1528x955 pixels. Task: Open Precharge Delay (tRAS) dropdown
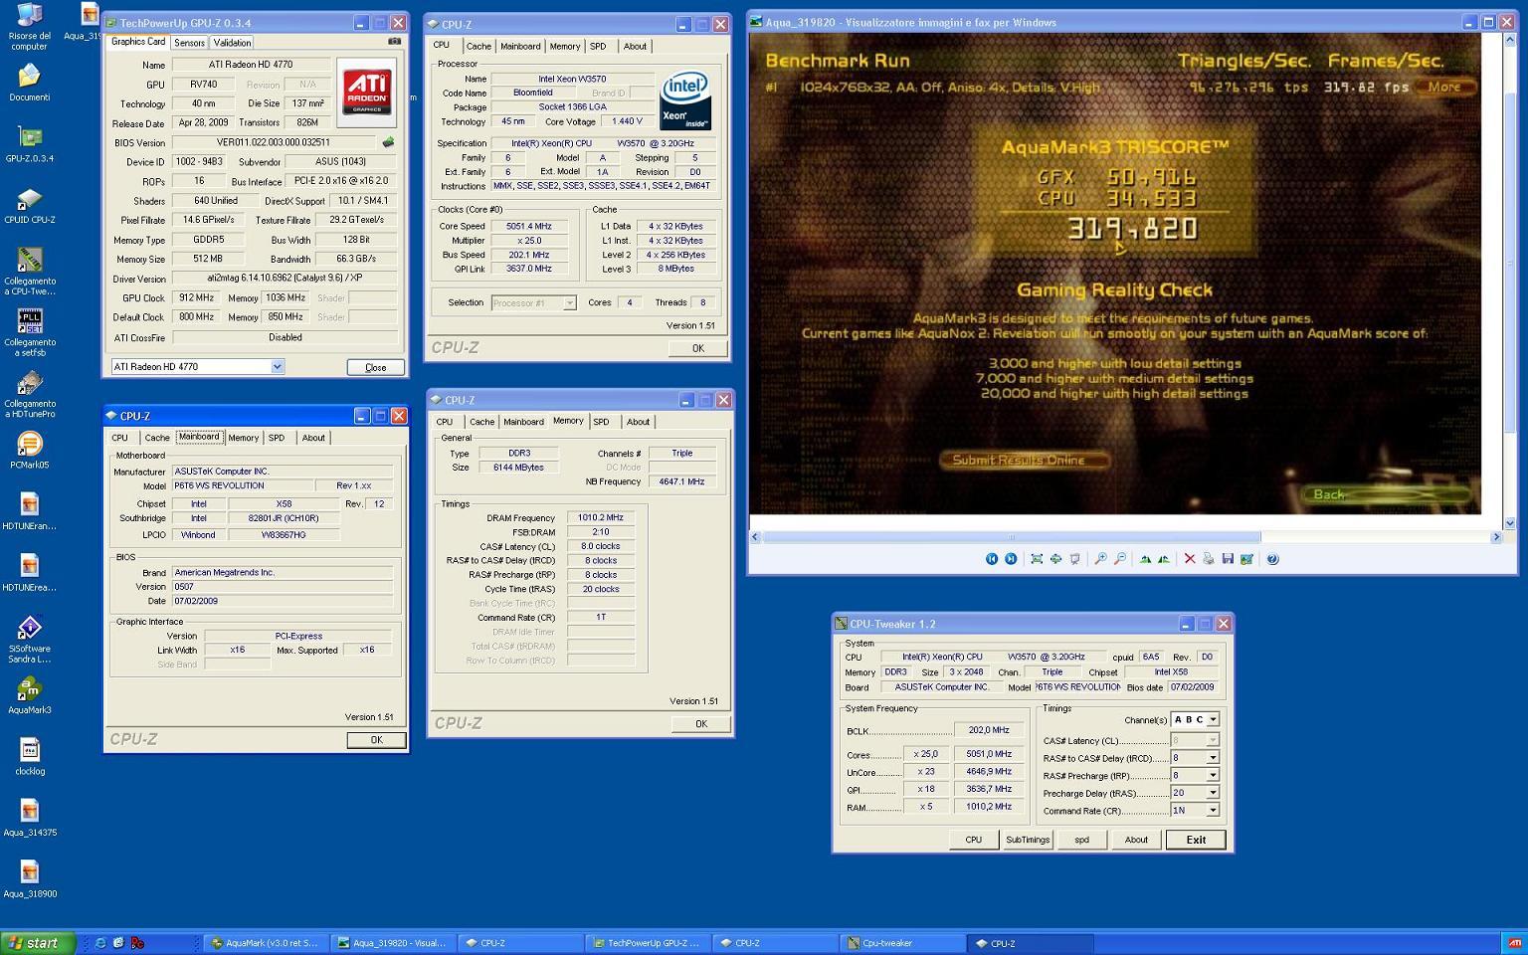pos(1213,793)
